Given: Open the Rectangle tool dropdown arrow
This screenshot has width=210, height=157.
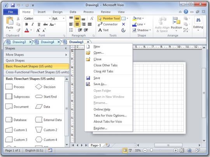Looking at the screenshot, I should (x=128, y=19).
